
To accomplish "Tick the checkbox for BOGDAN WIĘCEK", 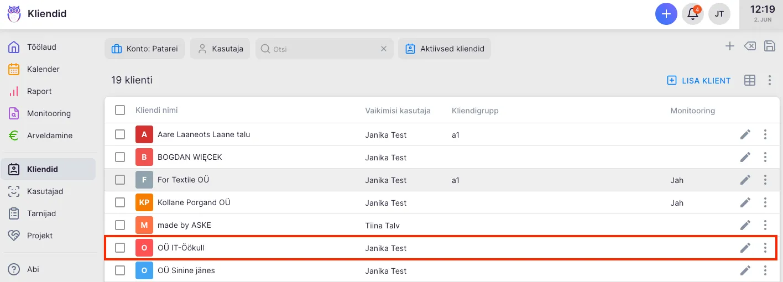I will coord(120,157).
